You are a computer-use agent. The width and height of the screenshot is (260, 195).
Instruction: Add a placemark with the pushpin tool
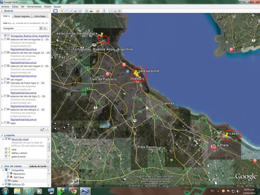[x=62, y=11]
